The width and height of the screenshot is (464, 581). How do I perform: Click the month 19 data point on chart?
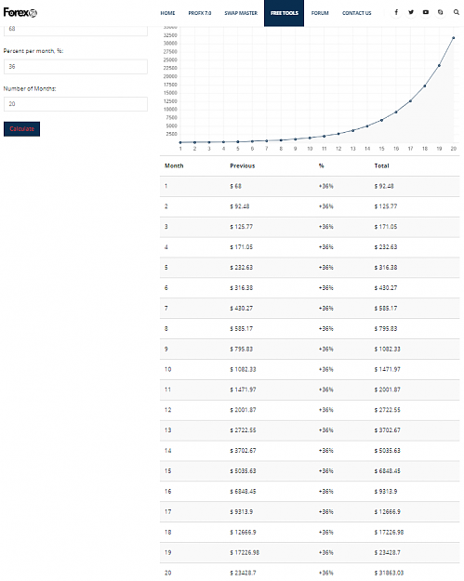(x=439, y=66)
